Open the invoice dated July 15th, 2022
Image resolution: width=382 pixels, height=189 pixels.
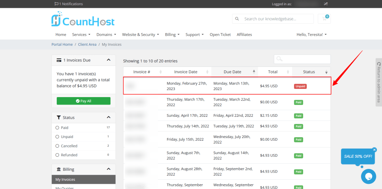click(227, 140)
